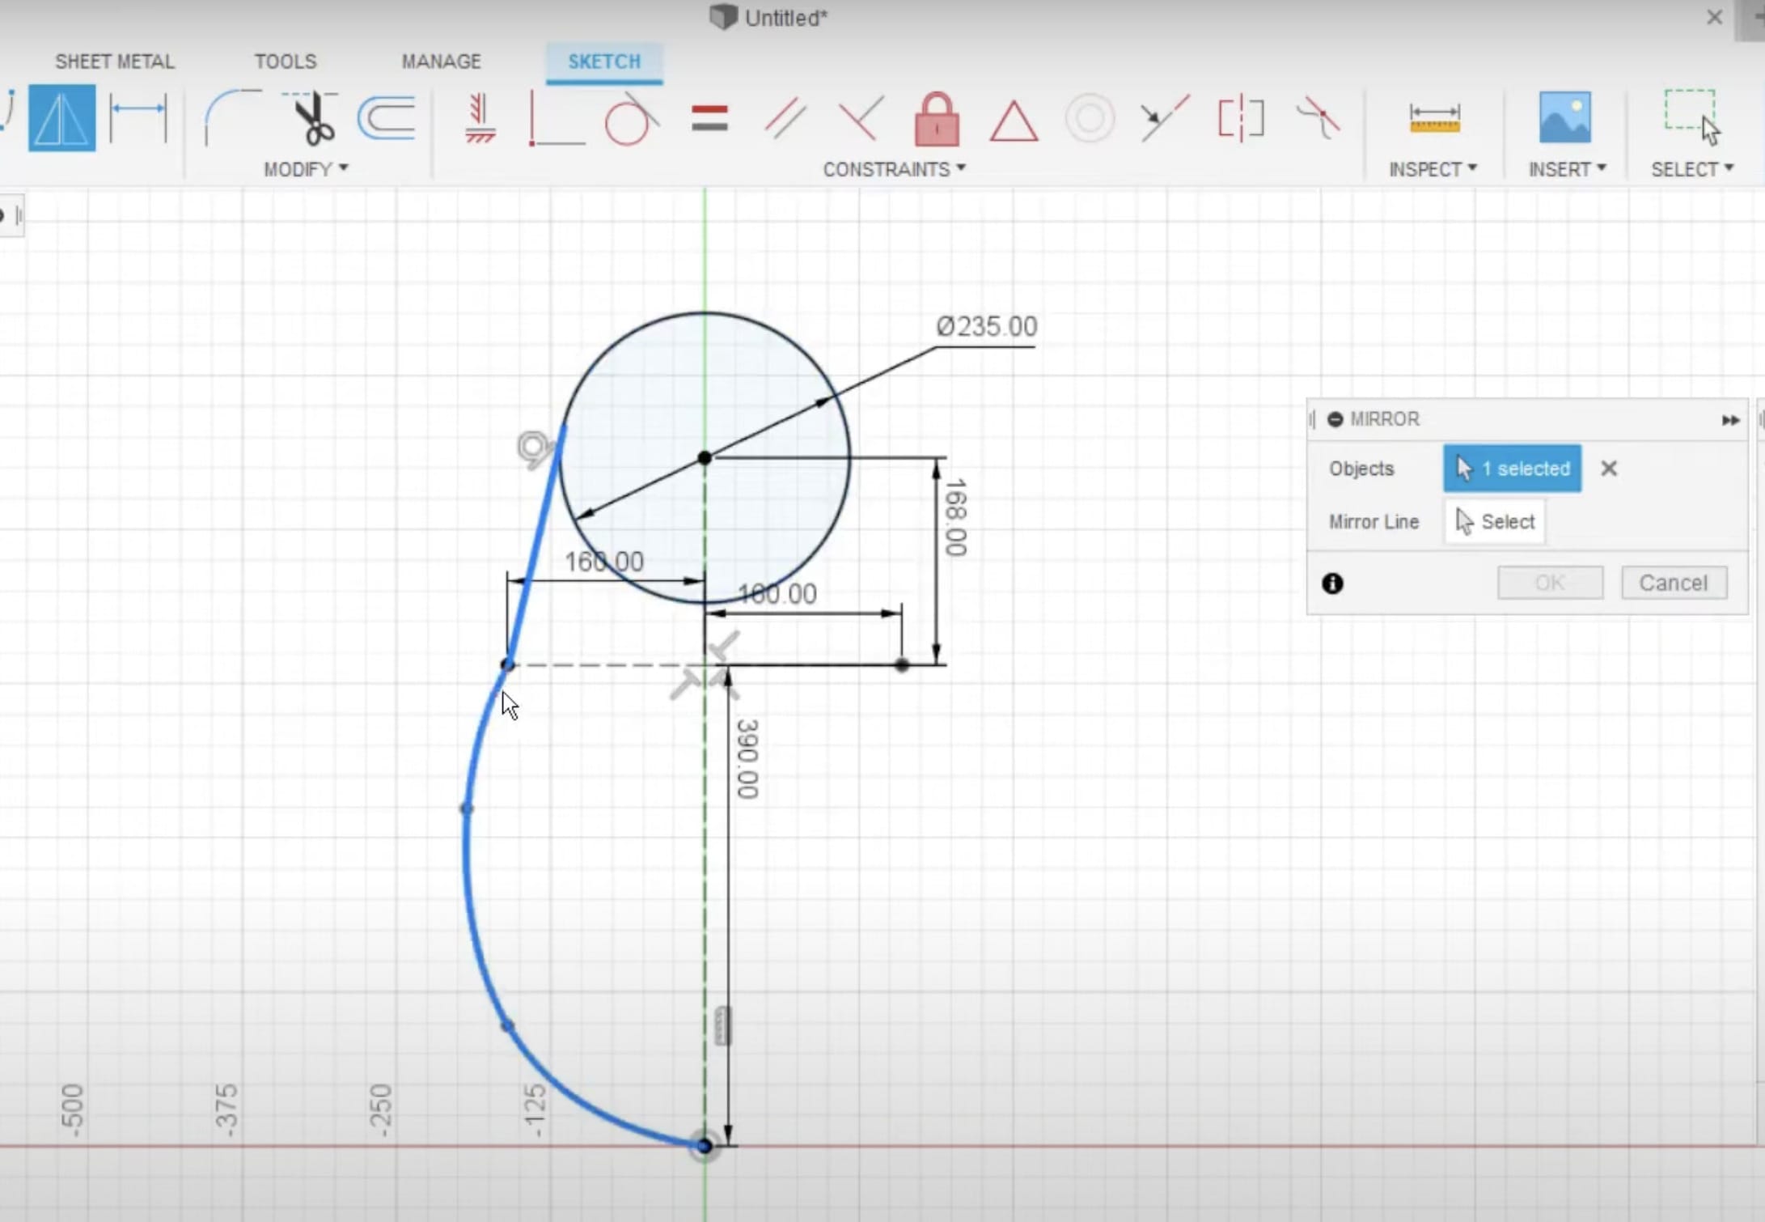Select the Sketch Dimension tool

138,118
